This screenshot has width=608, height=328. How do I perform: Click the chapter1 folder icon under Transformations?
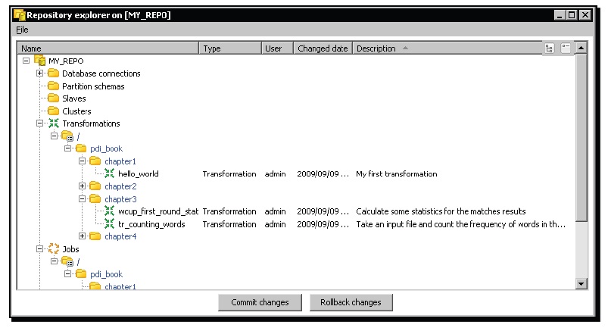point(95,161)
